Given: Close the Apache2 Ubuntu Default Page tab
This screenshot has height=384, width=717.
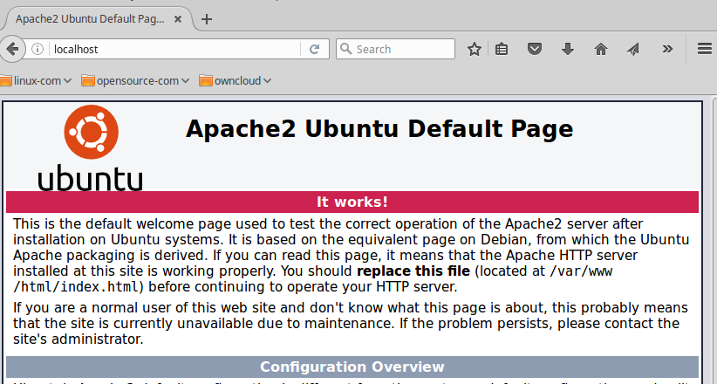Looking at the screenshot, I should point(178,18).
